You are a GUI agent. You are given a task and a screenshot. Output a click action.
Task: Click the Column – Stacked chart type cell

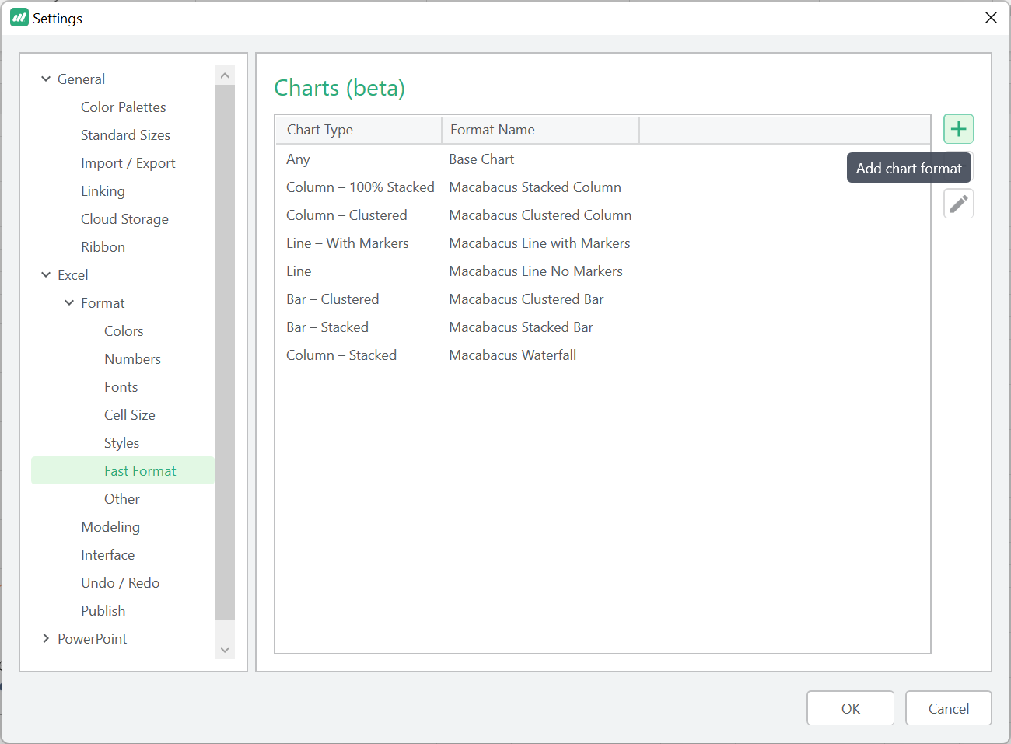(341, 355)
